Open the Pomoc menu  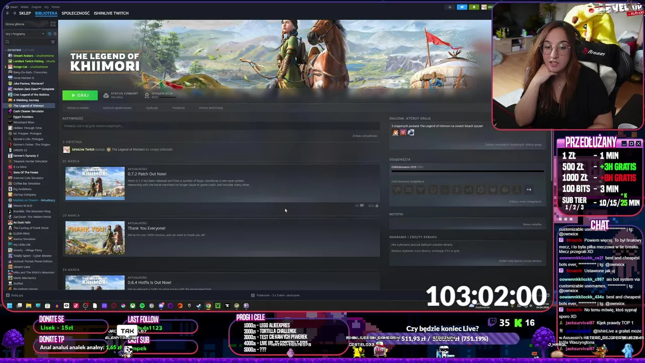[55, 7]
